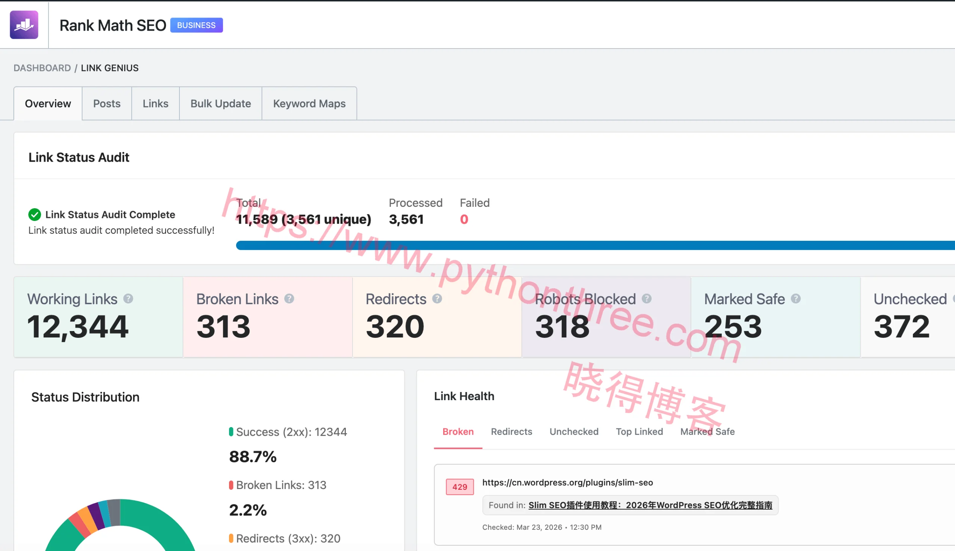Click the Working Links card

click(x=98, y=317)
